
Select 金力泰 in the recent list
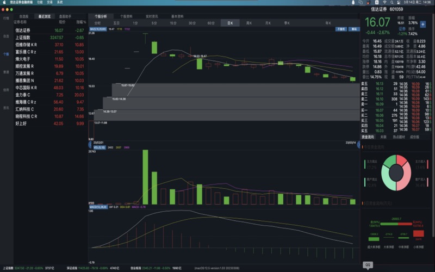[x=51, y=95]
